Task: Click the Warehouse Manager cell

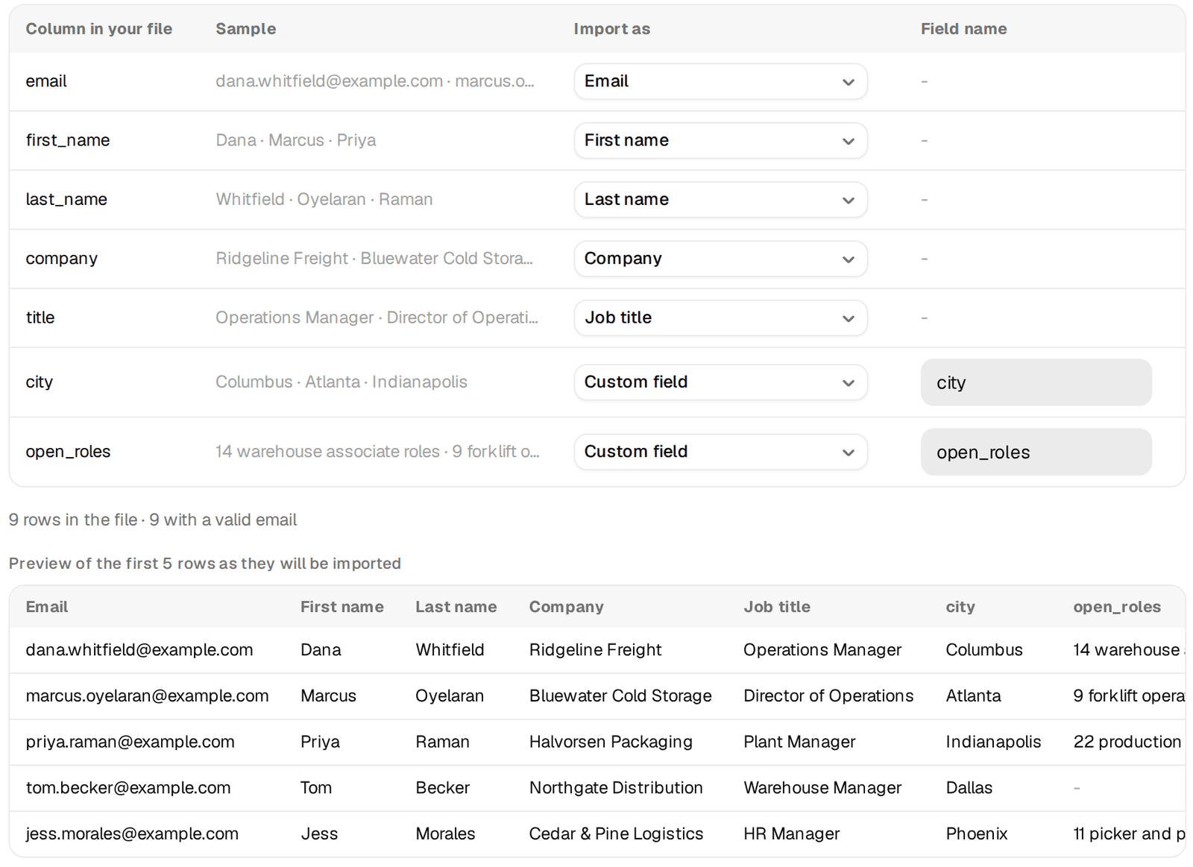Action: (822, 788)
